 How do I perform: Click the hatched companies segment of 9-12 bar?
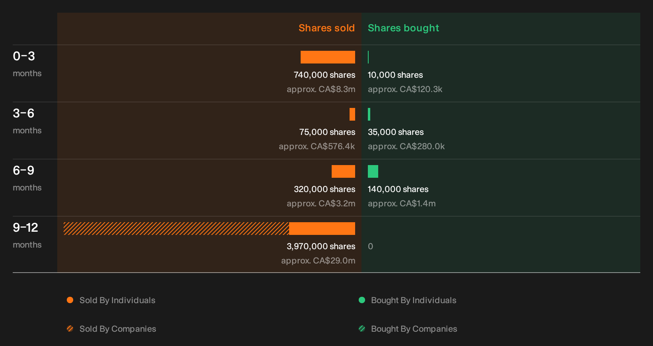click(x=176, y=229)
